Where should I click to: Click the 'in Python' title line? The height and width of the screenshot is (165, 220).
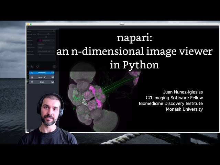[x=134, y=65]
